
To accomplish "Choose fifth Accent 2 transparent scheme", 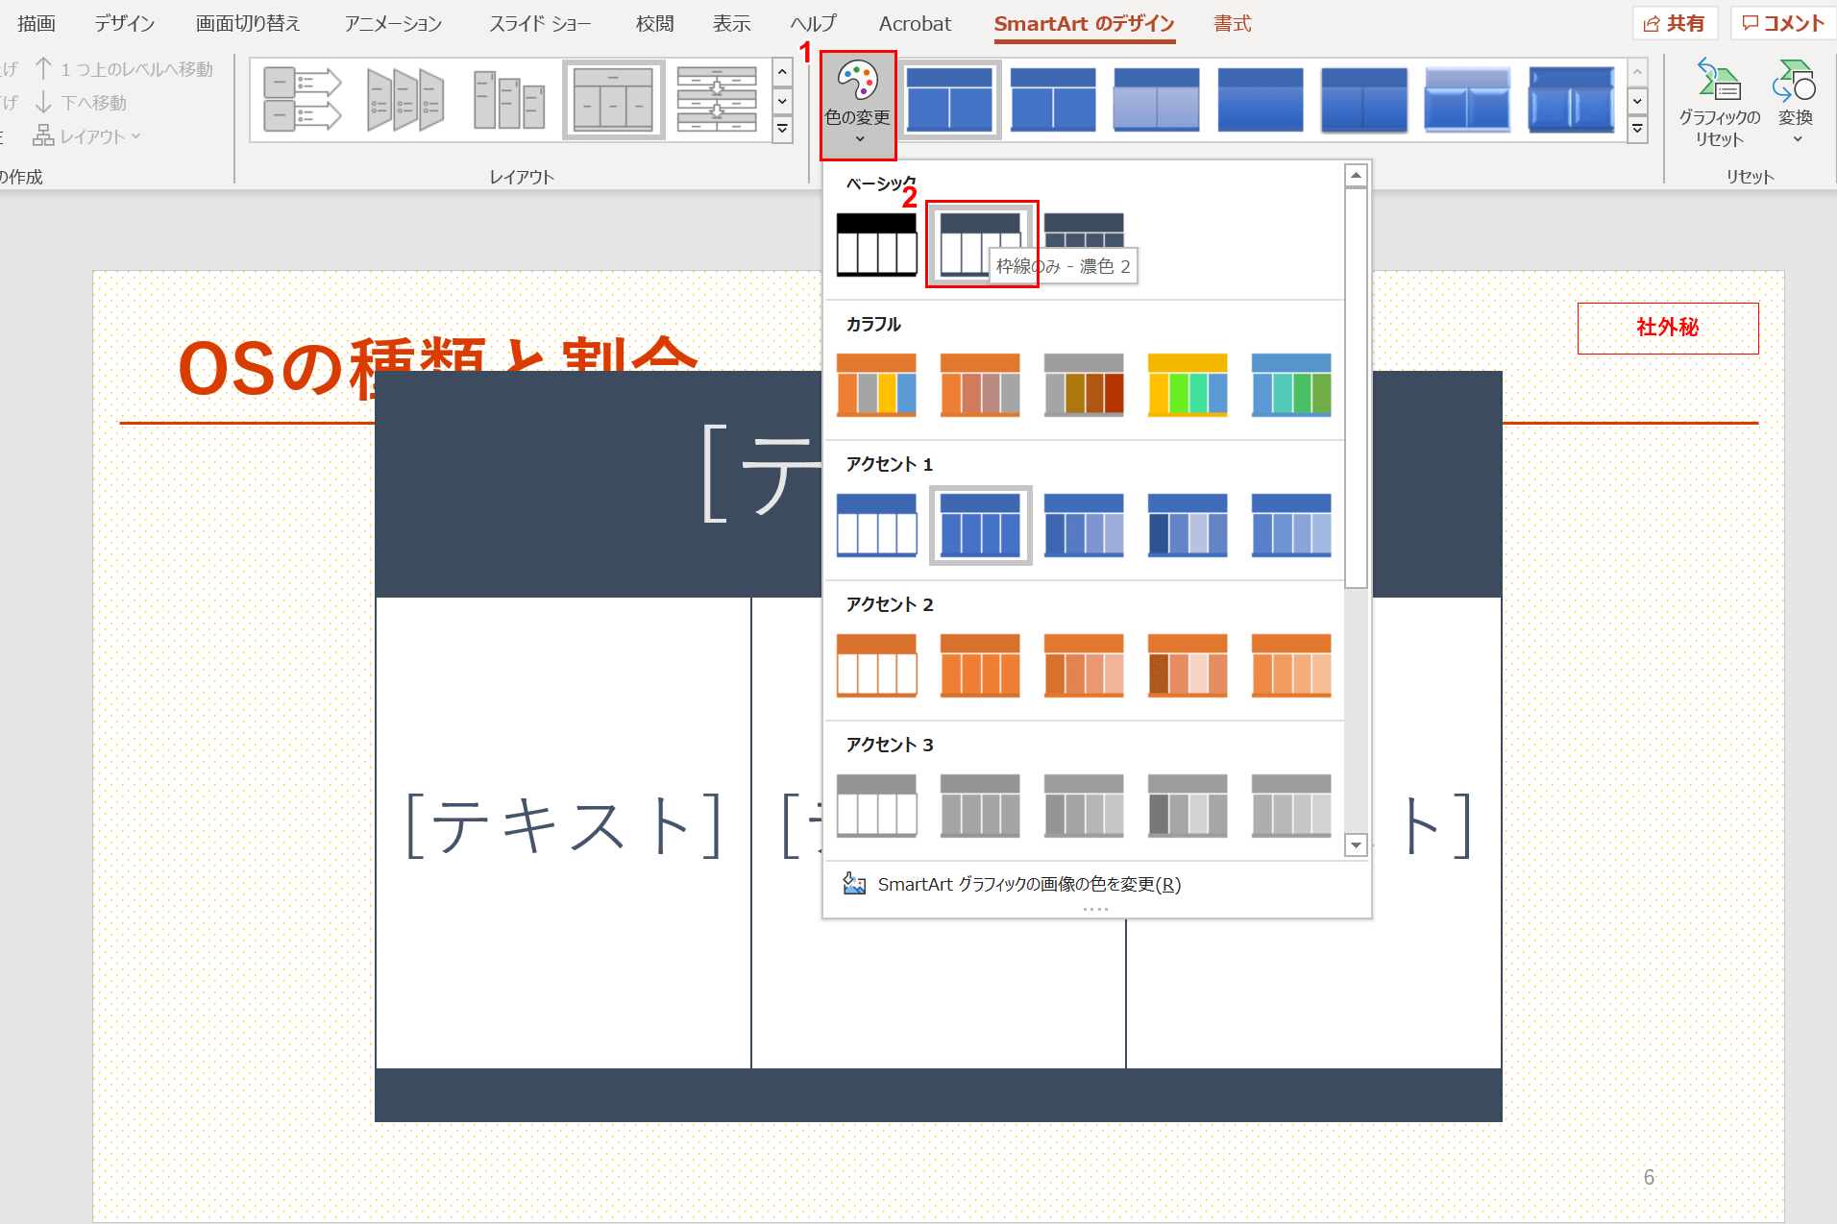I will 1291,665.
